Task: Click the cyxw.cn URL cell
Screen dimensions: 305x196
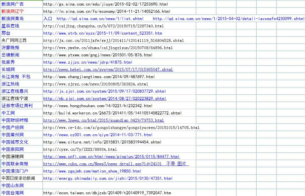Action: [x=119, y=149]
